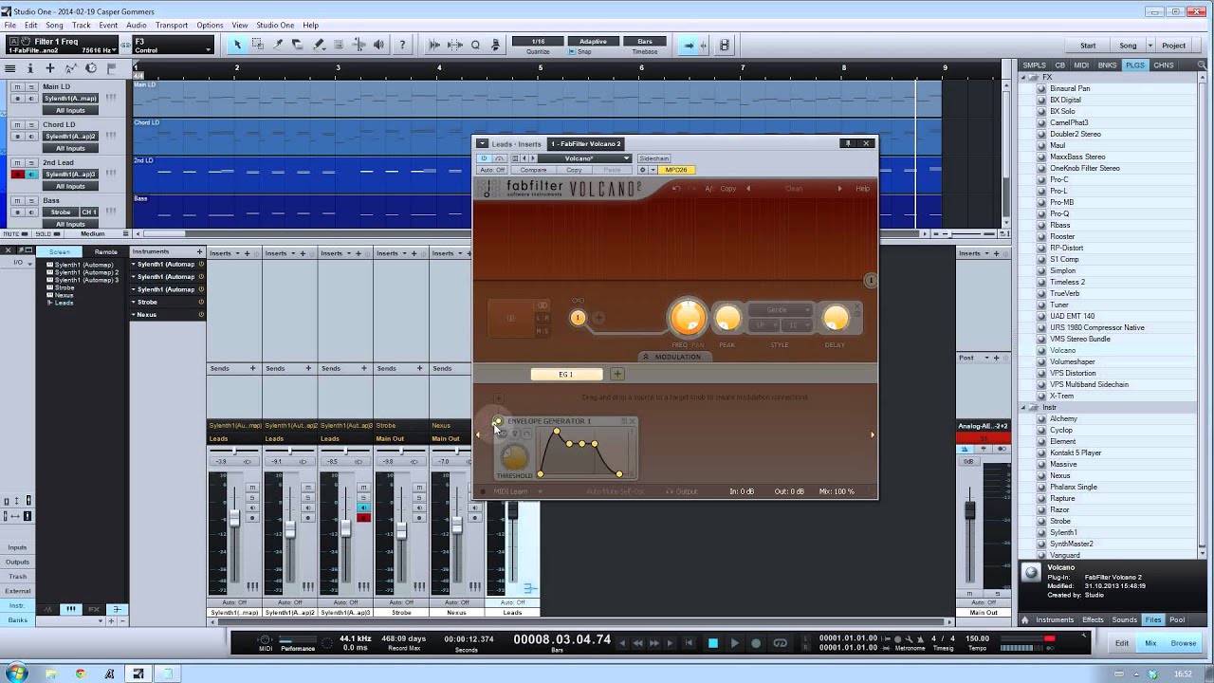1214x683 pixels.
Task: Select the Mute tool
Action: tap(339, 45)
